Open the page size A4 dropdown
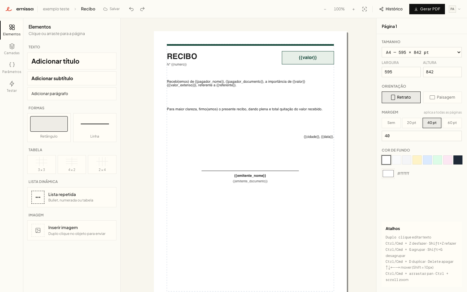The width and height of the screenshot is (467, 292). coord(422,52)
